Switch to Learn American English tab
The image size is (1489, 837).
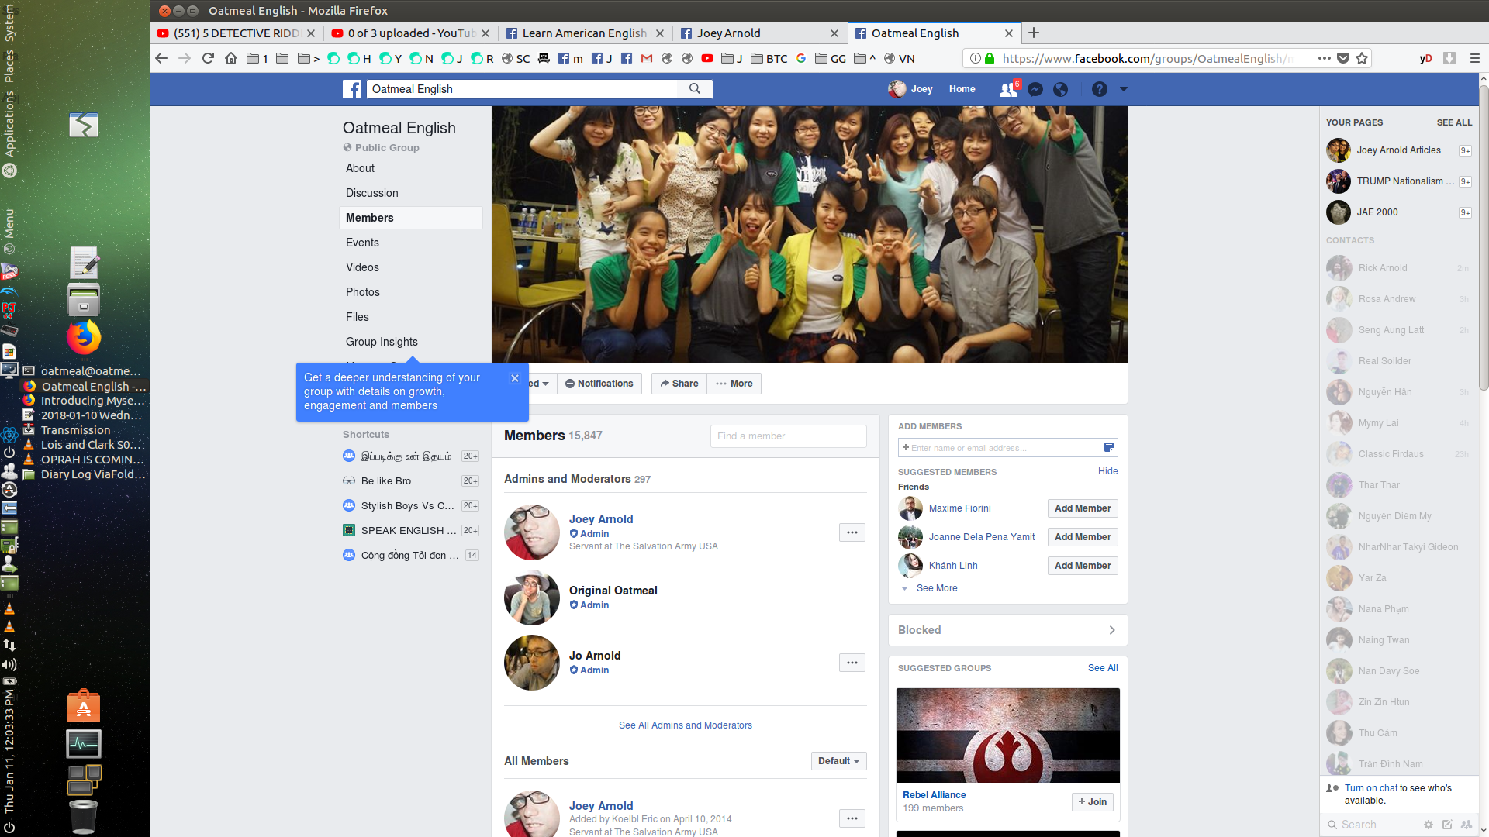coord(585,33)
